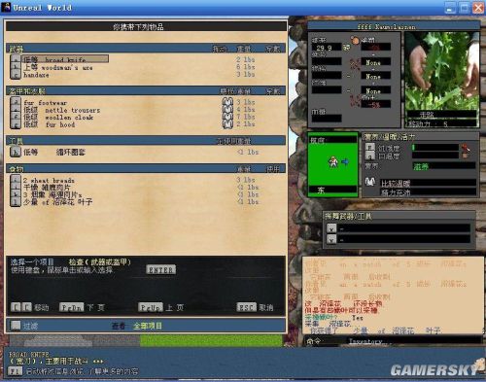Click the key icon beside broad knife
This screenshot has height=382, width=486.
pos(16,59)
